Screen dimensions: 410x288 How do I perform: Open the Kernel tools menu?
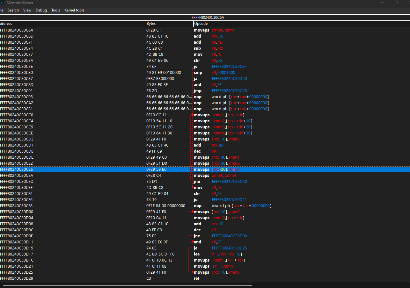click(74, 10)
